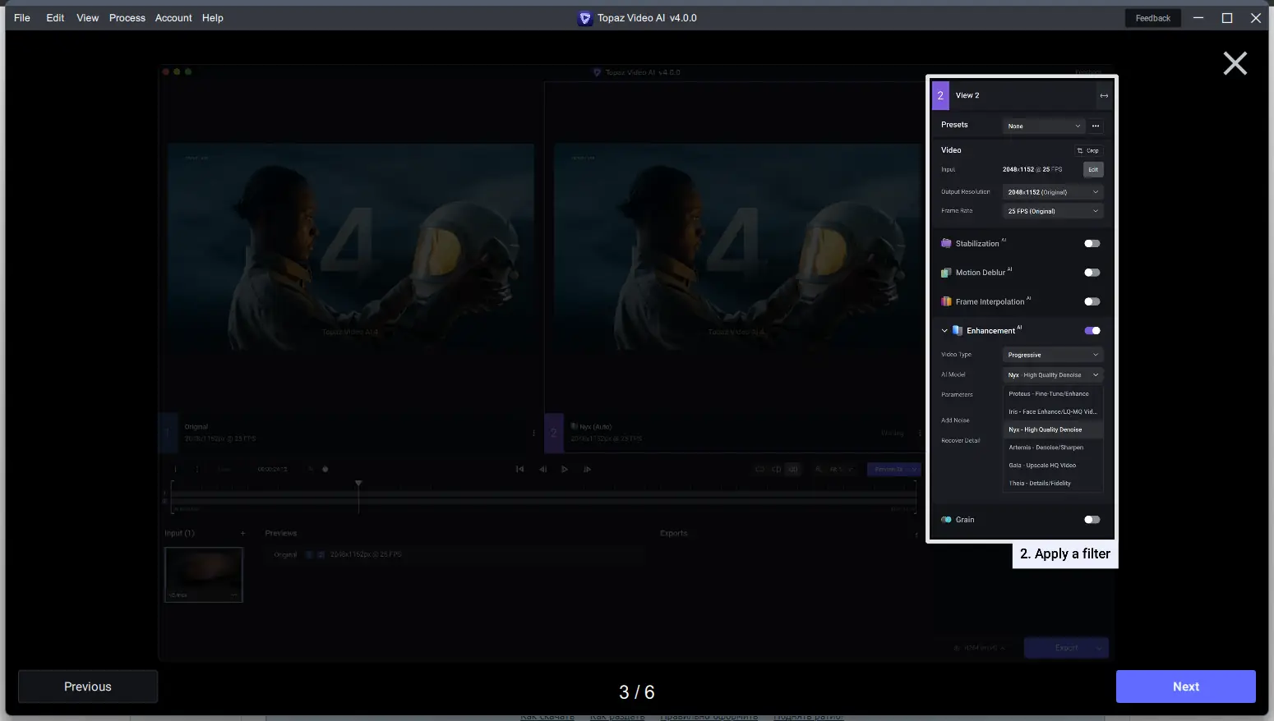The image size is (1274, 721).
Task: Click the Grain filter icon
Action: (946, 520)
